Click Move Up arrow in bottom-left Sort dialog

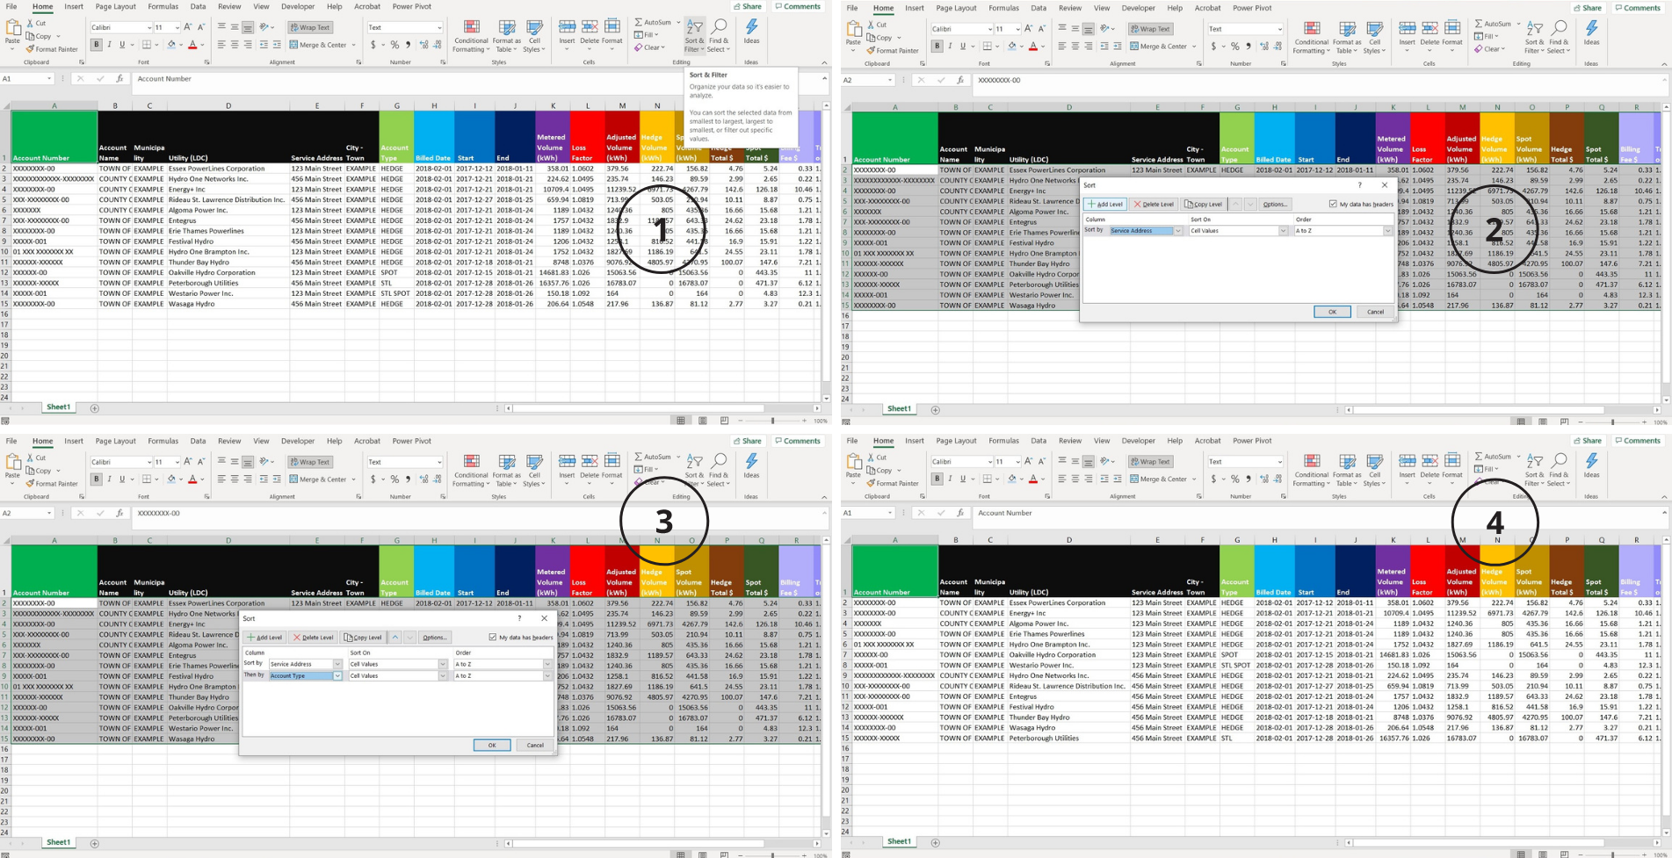395,638
